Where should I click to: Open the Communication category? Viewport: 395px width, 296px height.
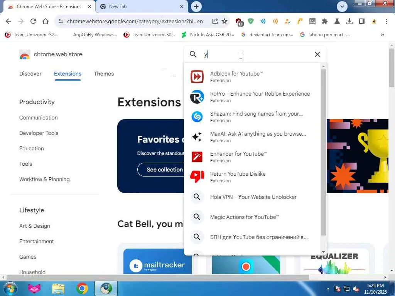click(39, 118)
